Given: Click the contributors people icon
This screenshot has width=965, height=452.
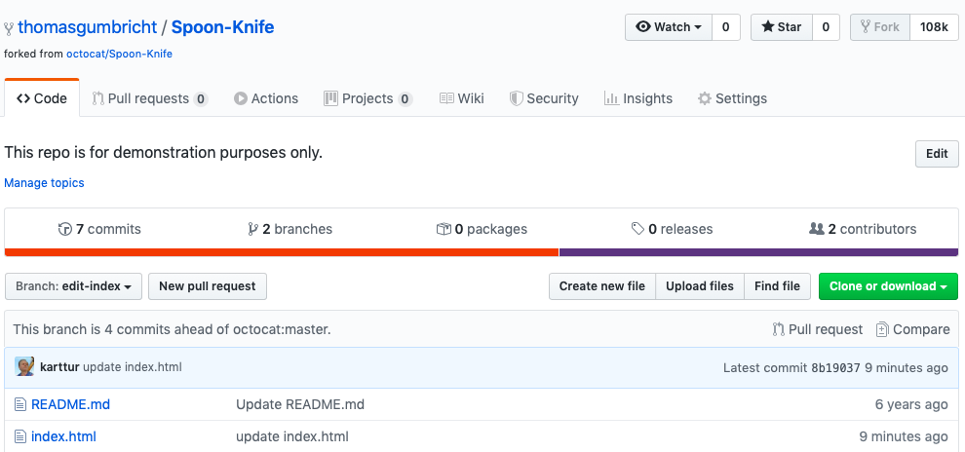Looking at the screenshot, I should [x=817, y=230].
